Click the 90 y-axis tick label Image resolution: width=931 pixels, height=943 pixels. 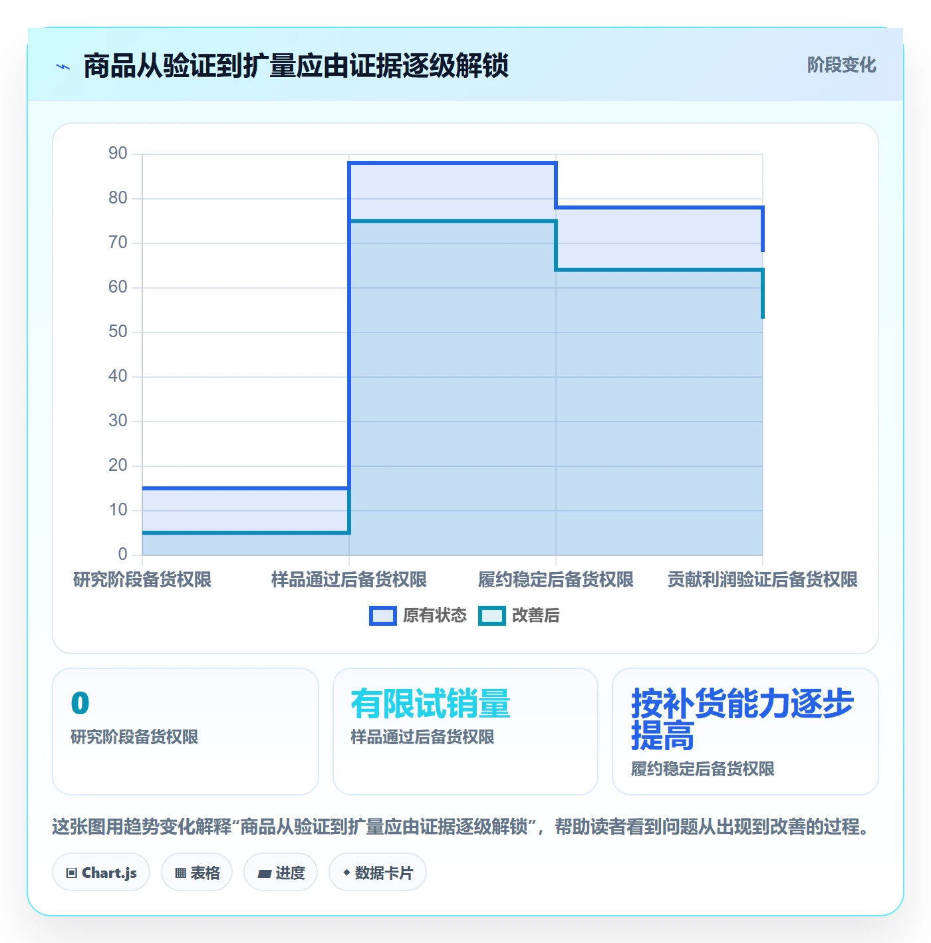[x=118, y=154]
